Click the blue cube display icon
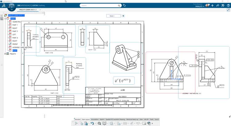Image resolution: width=231 pixels, height=126 pixels. 149,123
